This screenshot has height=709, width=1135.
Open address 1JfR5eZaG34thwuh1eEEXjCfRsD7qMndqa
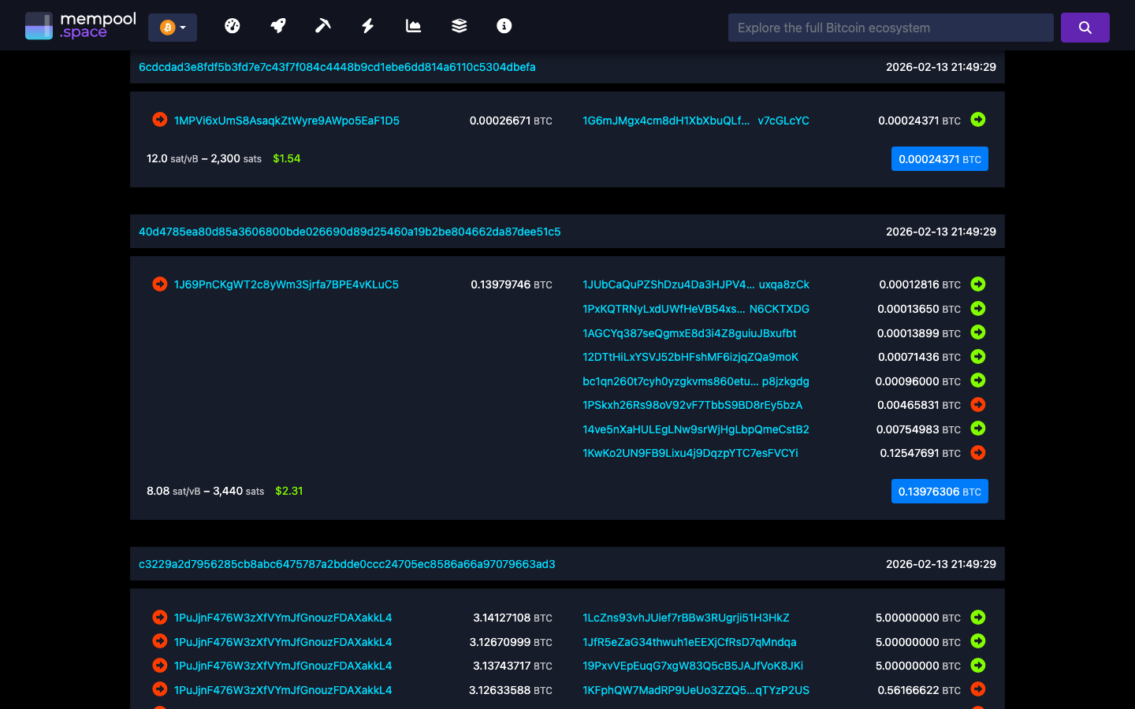689,642
